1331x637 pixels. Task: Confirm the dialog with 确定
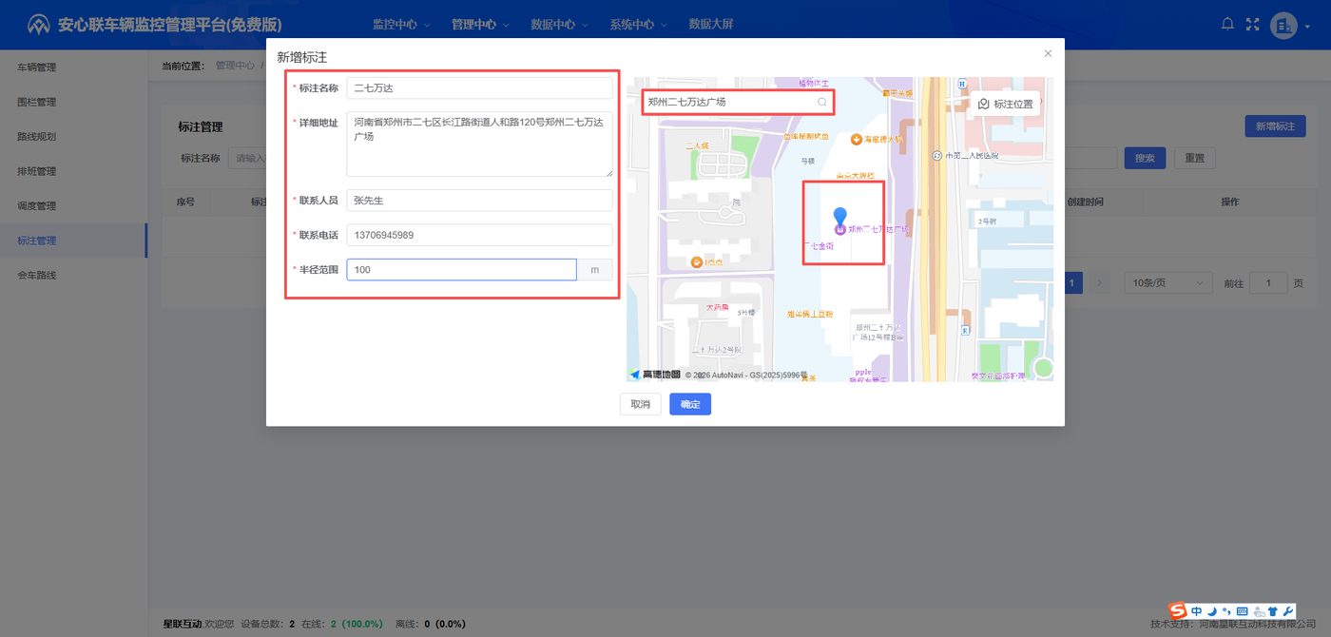tap(690, 404)
